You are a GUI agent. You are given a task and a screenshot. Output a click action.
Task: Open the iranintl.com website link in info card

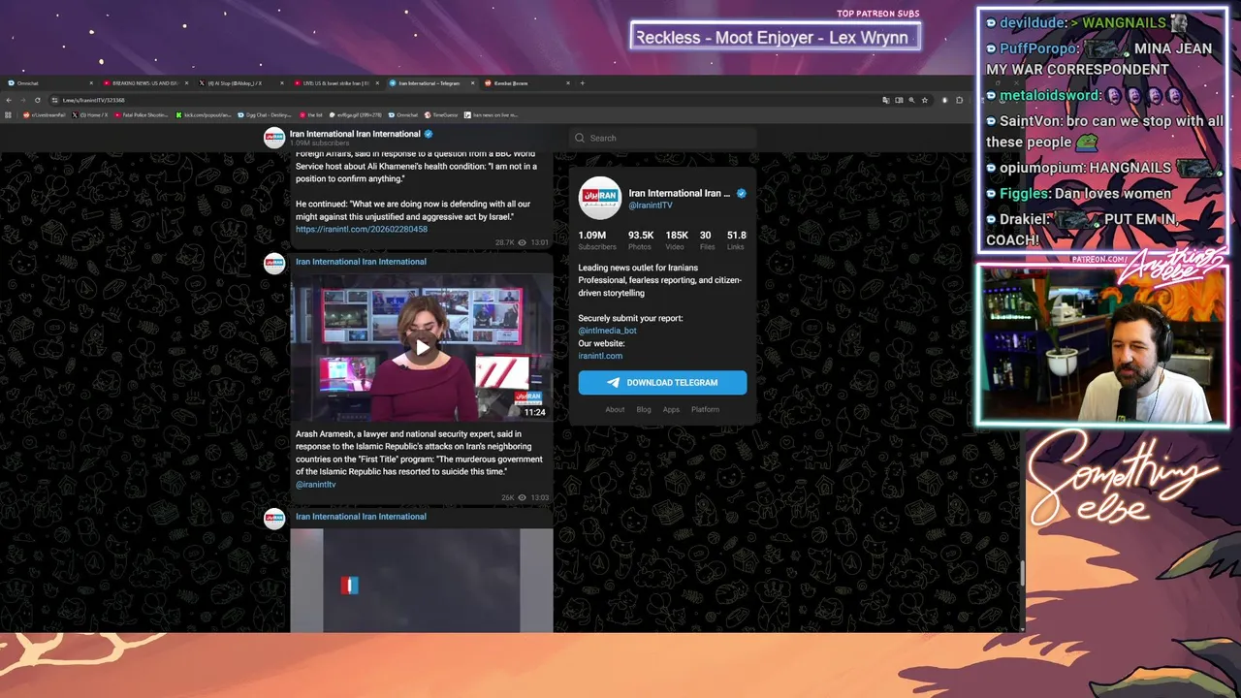(x=600, y=356)
